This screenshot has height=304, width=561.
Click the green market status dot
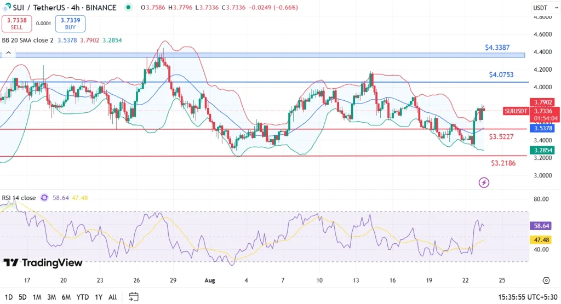128,7
